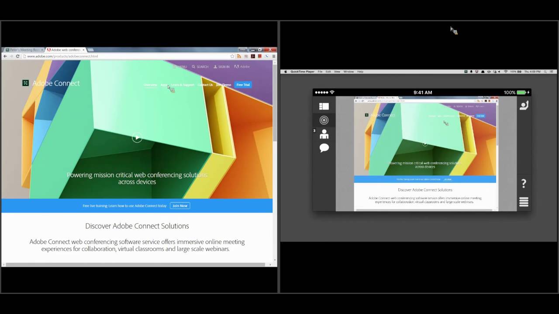Screen dimensions: 559x314
Task: Open help question mark in mobile app
Action: coord(524,184)
